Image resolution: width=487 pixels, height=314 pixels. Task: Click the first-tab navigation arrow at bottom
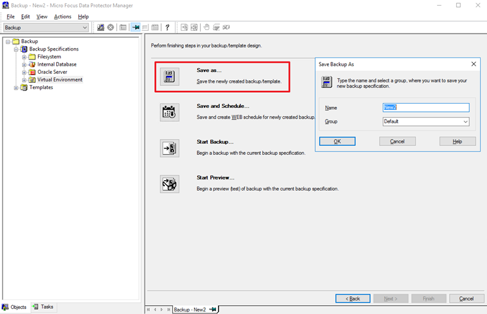[148, 310]
